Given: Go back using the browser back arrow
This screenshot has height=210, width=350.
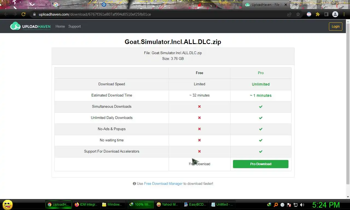Looking at the screenshot, I should click(6, 14).
